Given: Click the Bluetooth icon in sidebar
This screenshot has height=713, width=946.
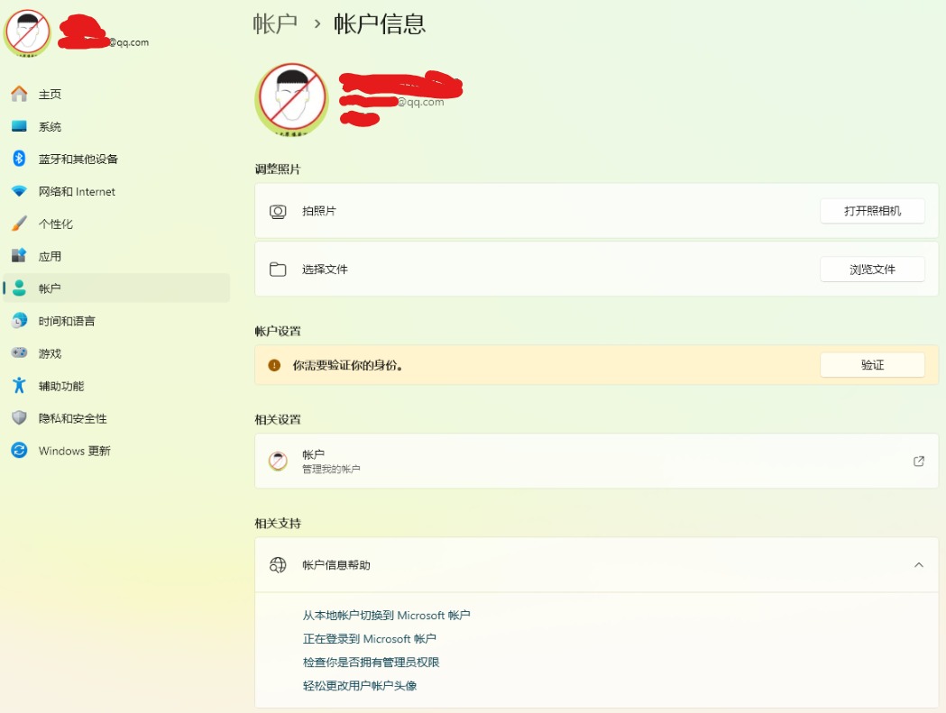Looking at the screenshot, I should 19,158.
